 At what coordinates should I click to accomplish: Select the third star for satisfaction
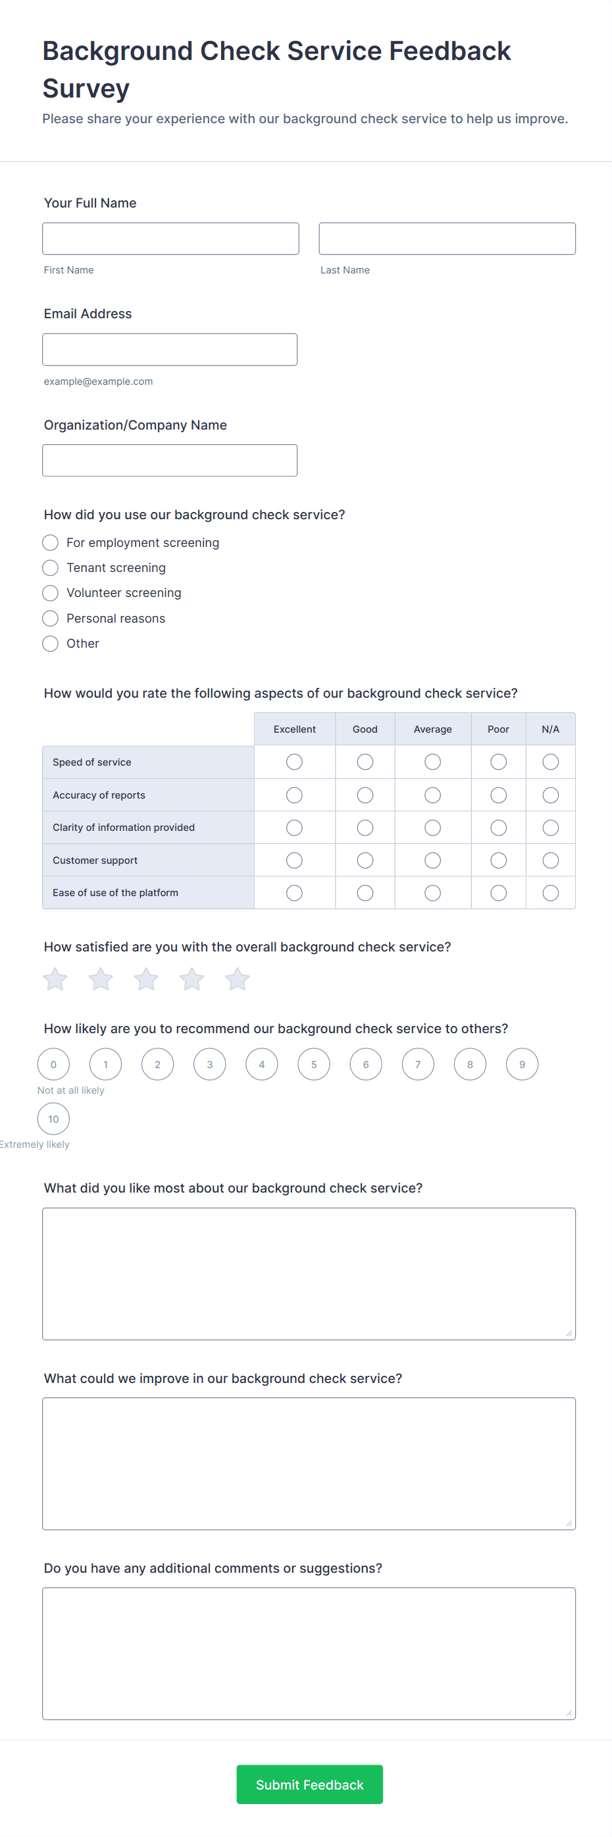point(146,979)
